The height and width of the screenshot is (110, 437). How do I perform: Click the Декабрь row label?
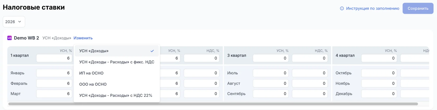tap(344, 94)
